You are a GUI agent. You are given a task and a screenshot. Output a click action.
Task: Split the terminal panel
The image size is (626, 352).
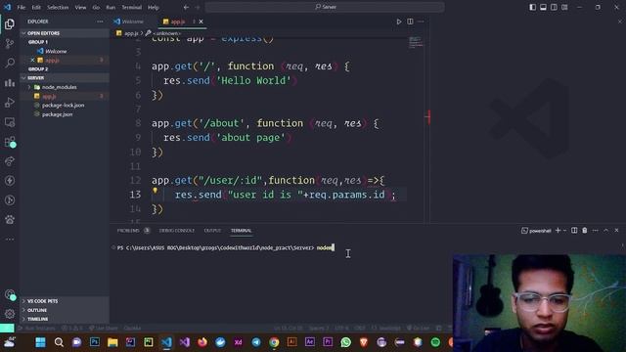coord(574,231)
